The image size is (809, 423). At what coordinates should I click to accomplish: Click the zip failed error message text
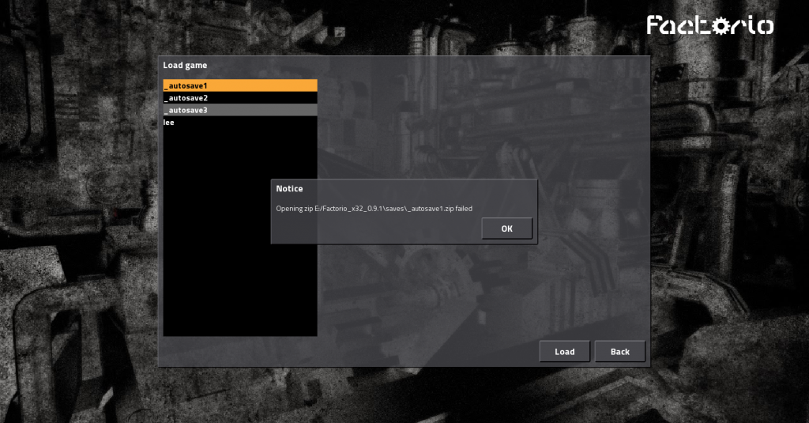pyautogui.click(x=374, y=208)
